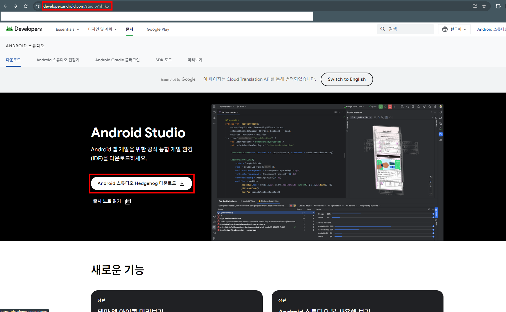Click the address bar URL
506x312 pixels.
pos(76,6)
